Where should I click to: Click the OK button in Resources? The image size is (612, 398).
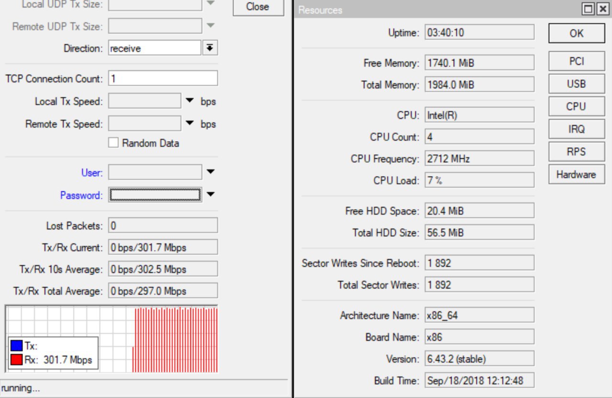pyautogui.click(x=576, y=33)
